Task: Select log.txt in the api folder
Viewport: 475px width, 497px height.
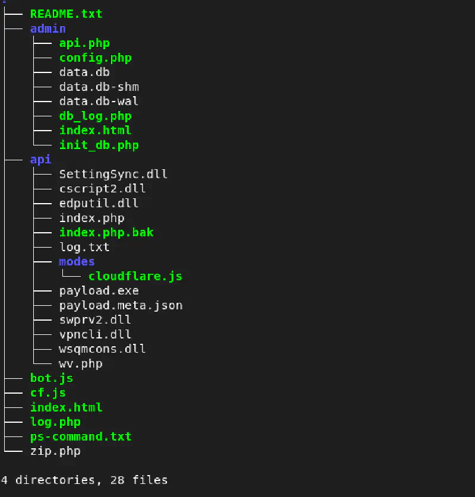Action: [84, 247]
